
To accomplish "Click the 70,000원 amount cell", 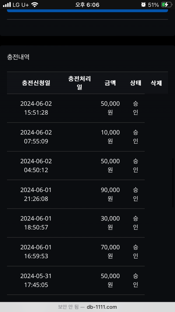I will coord(110,251).
